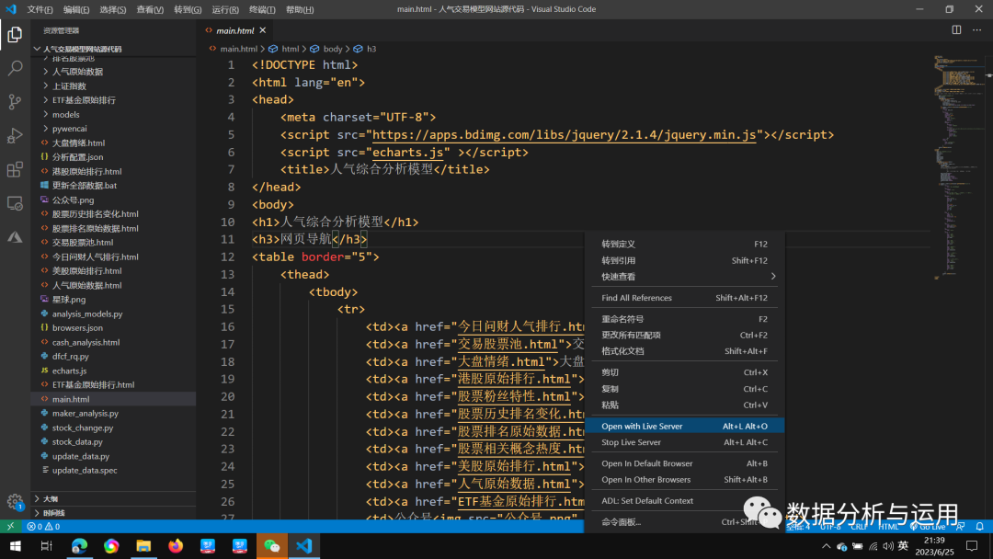Open update_data.spec in the explorer
Screen dimensions: 993x559
pos(85,471)
